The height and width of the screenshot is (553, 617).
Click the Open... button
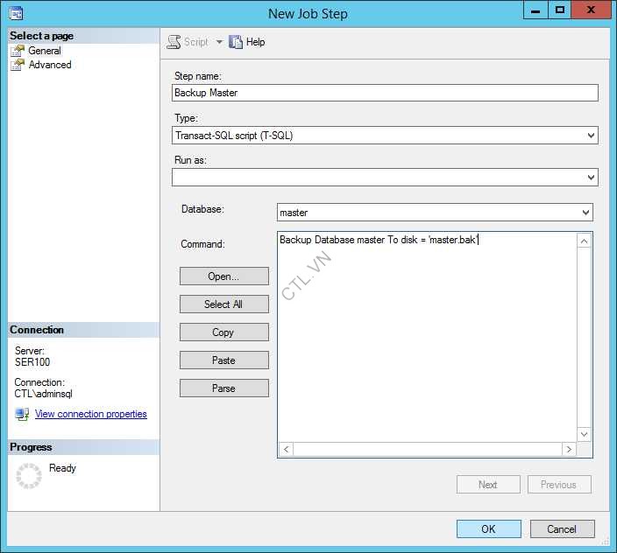(x=223, y=276)
